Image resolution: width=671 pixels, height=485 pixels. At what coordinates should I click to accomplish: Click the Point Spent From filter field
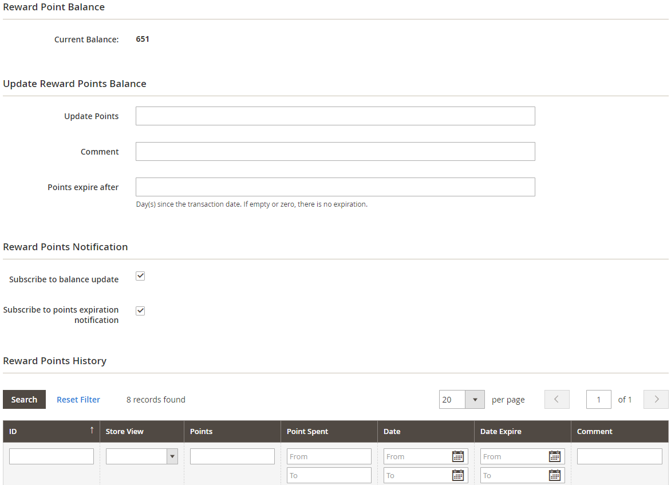(x=329, y=456)
